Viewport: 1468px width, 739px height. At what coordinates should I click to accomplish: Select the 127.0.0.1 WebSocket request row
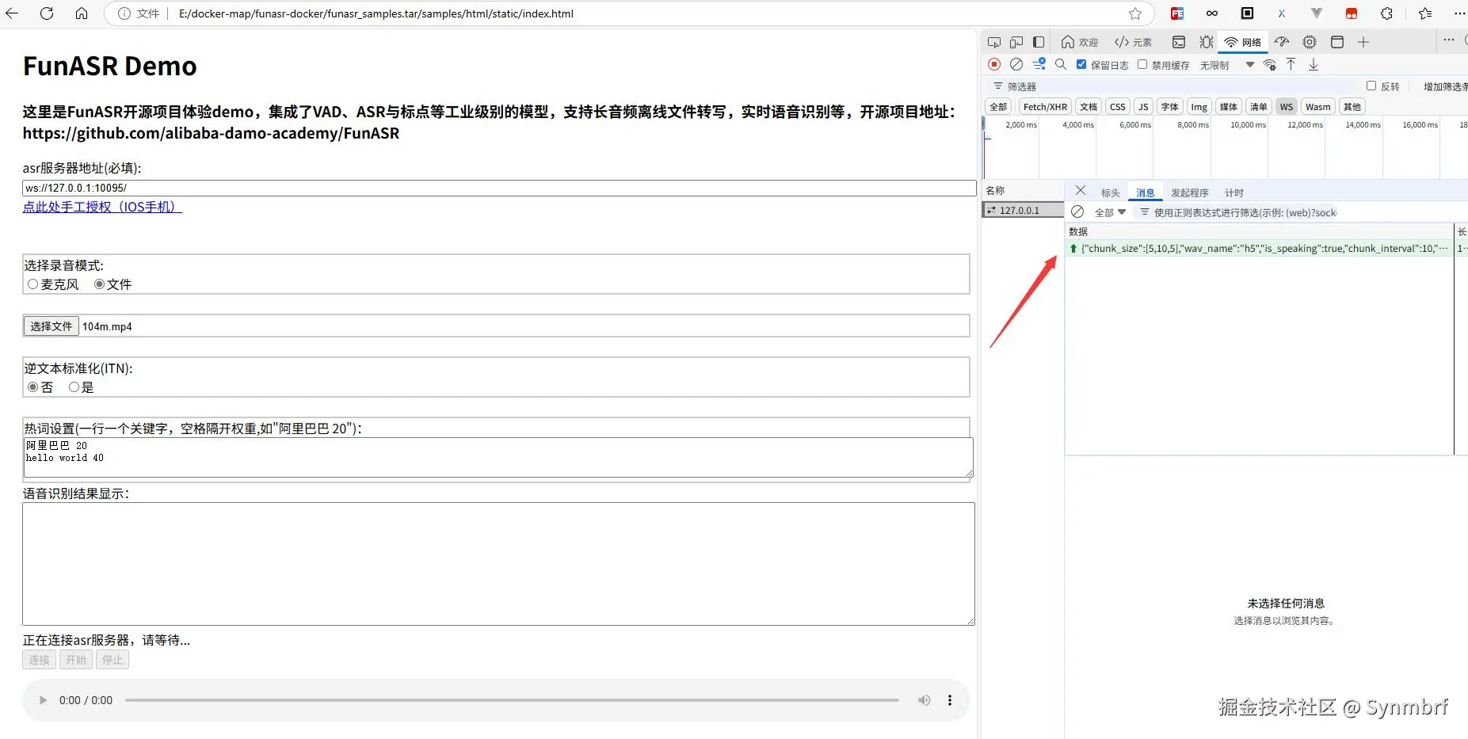tap(1023, 210)
